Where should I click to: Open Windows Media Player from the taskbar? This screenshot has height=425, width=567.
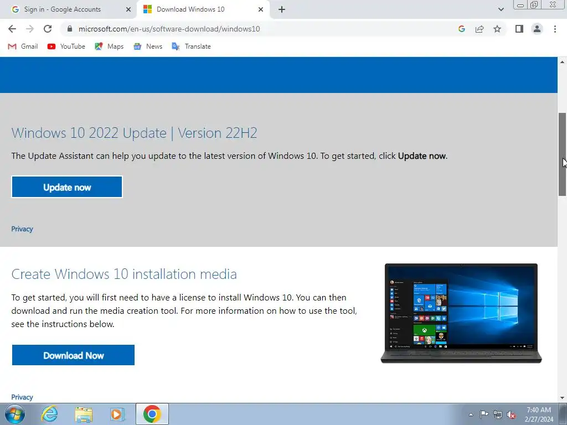coord(117,414)
